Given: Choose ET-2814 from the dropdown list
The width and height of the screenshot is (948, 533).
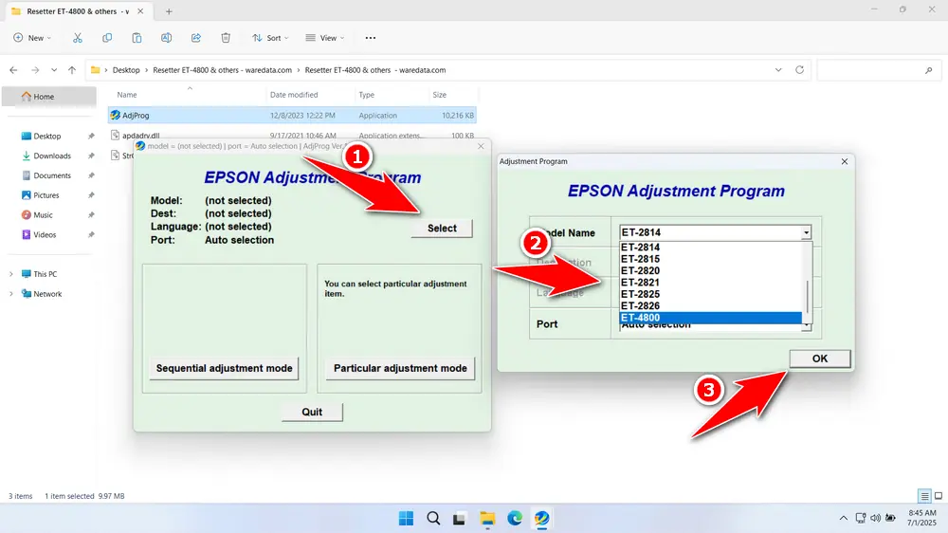Looking at the screenshot, I should [x=710, y=248].
